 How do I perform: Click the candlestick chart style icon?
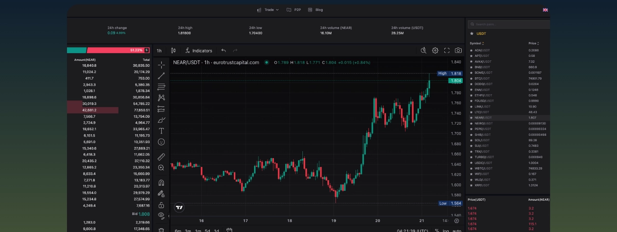173,50
